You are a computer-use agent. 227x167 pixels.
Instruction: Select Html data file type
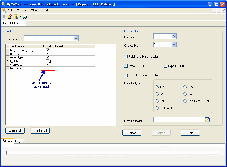[185, 87]
